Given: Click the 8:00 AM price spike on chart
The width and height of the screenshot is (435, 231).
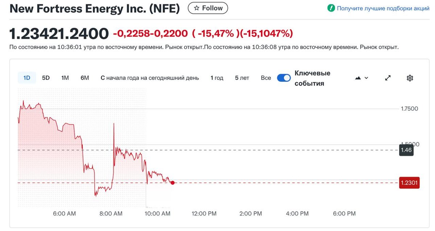Looking at the screenshot, I should 114,124.
